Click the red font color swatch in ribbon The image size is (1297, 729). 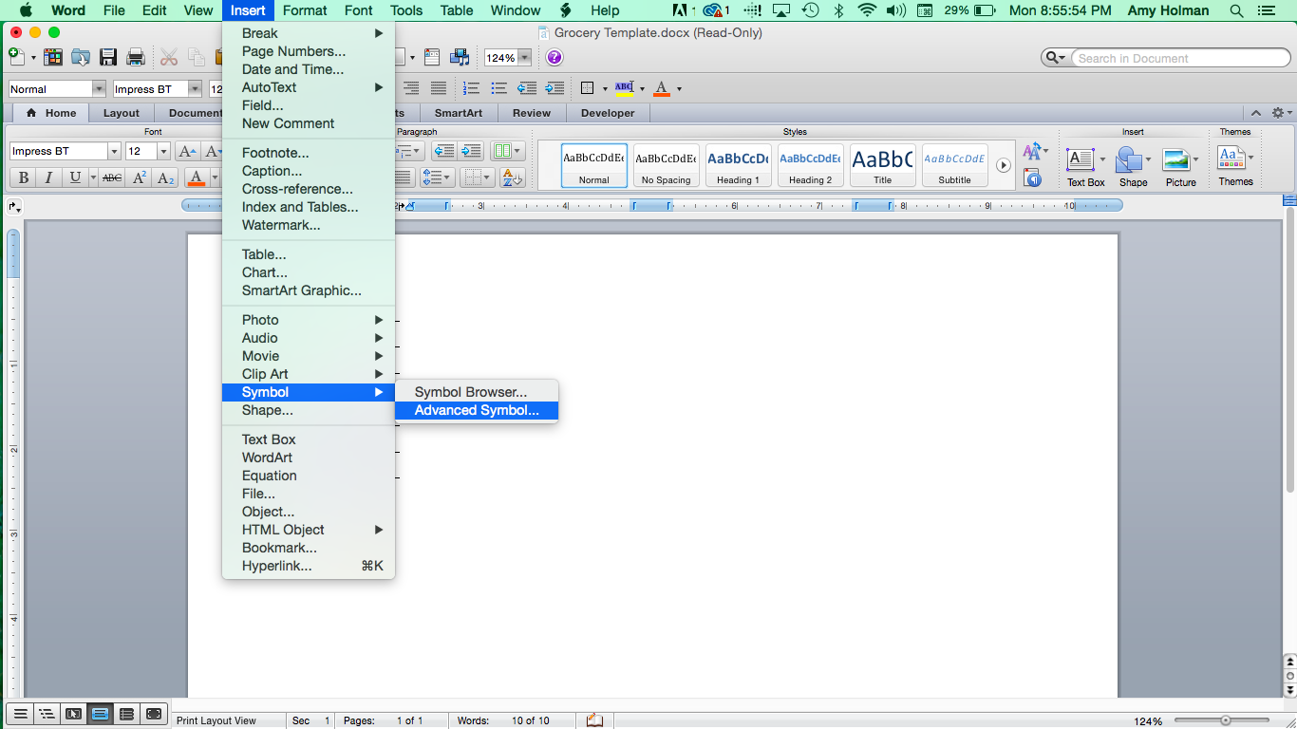(x=197, y=178)
